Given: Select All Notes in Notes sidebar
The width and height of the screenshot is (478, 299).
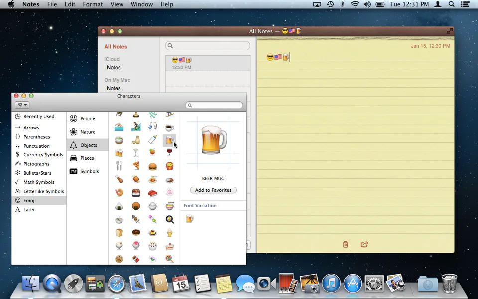Looking at the screenshot, I should pyautogui.click(x=116, y=47).
